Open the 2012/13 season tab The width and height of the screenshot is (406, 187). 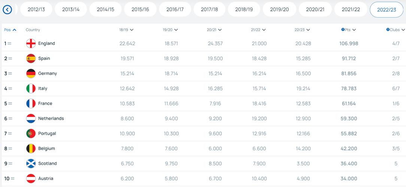36,10
